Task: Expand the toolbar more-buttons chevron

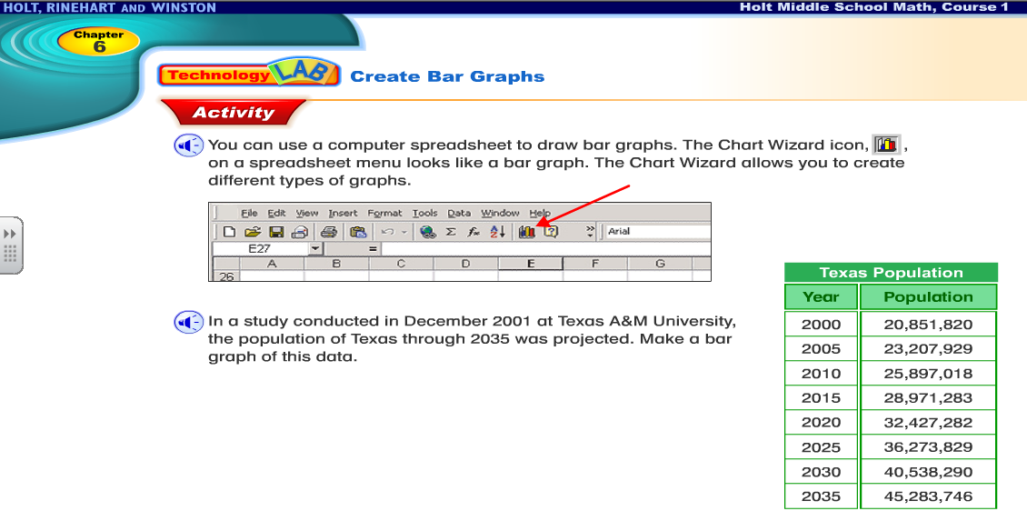Action: coord(591,232)
